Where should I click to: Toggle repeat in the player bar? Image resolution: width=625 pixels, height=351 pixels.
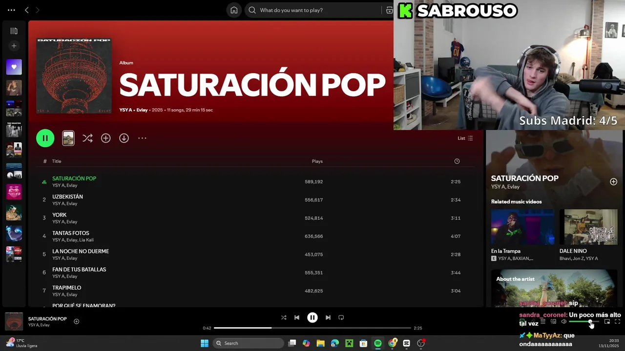click(341, 317)
